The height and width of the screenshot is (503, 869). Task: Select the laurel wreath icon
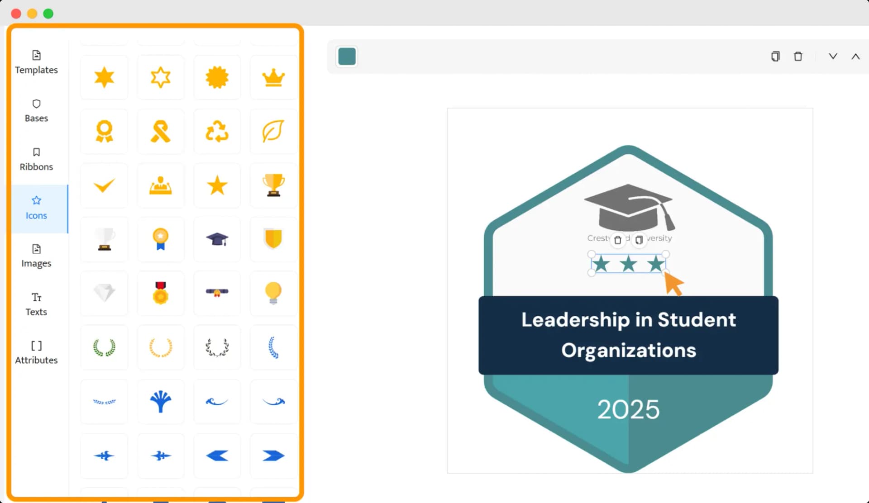coord(104,346)
